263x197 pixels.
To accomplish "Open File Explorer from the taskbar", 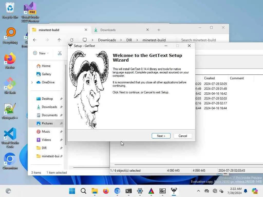I will click(95, 191).
